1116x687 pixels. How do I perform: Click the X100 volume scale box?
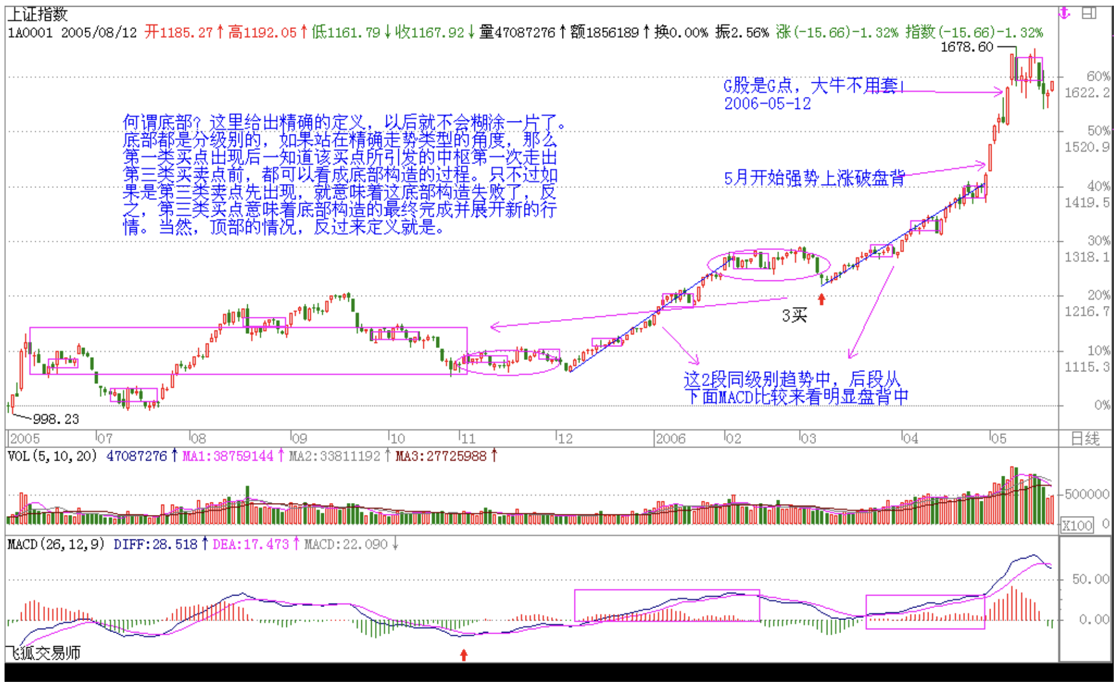click(1077, 525)
